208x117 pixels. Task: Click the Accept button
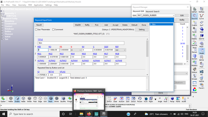(115, 25)
